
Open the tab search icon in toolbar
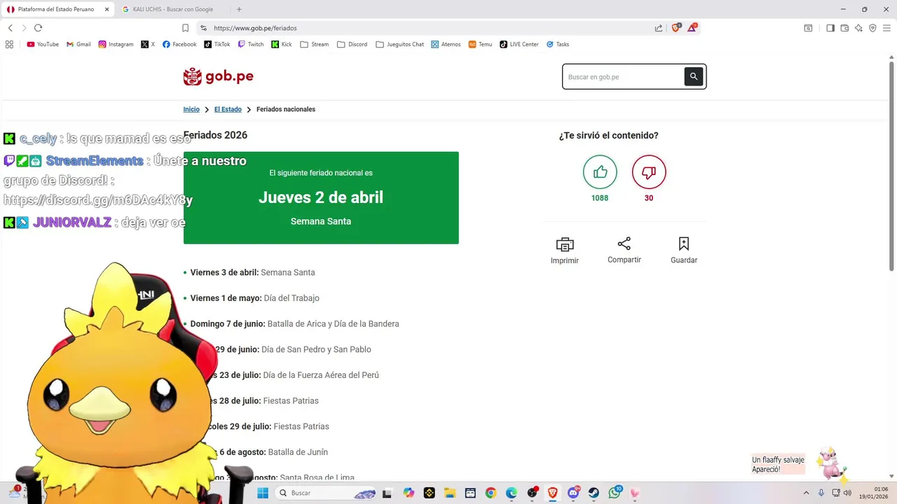coord(808,28)
